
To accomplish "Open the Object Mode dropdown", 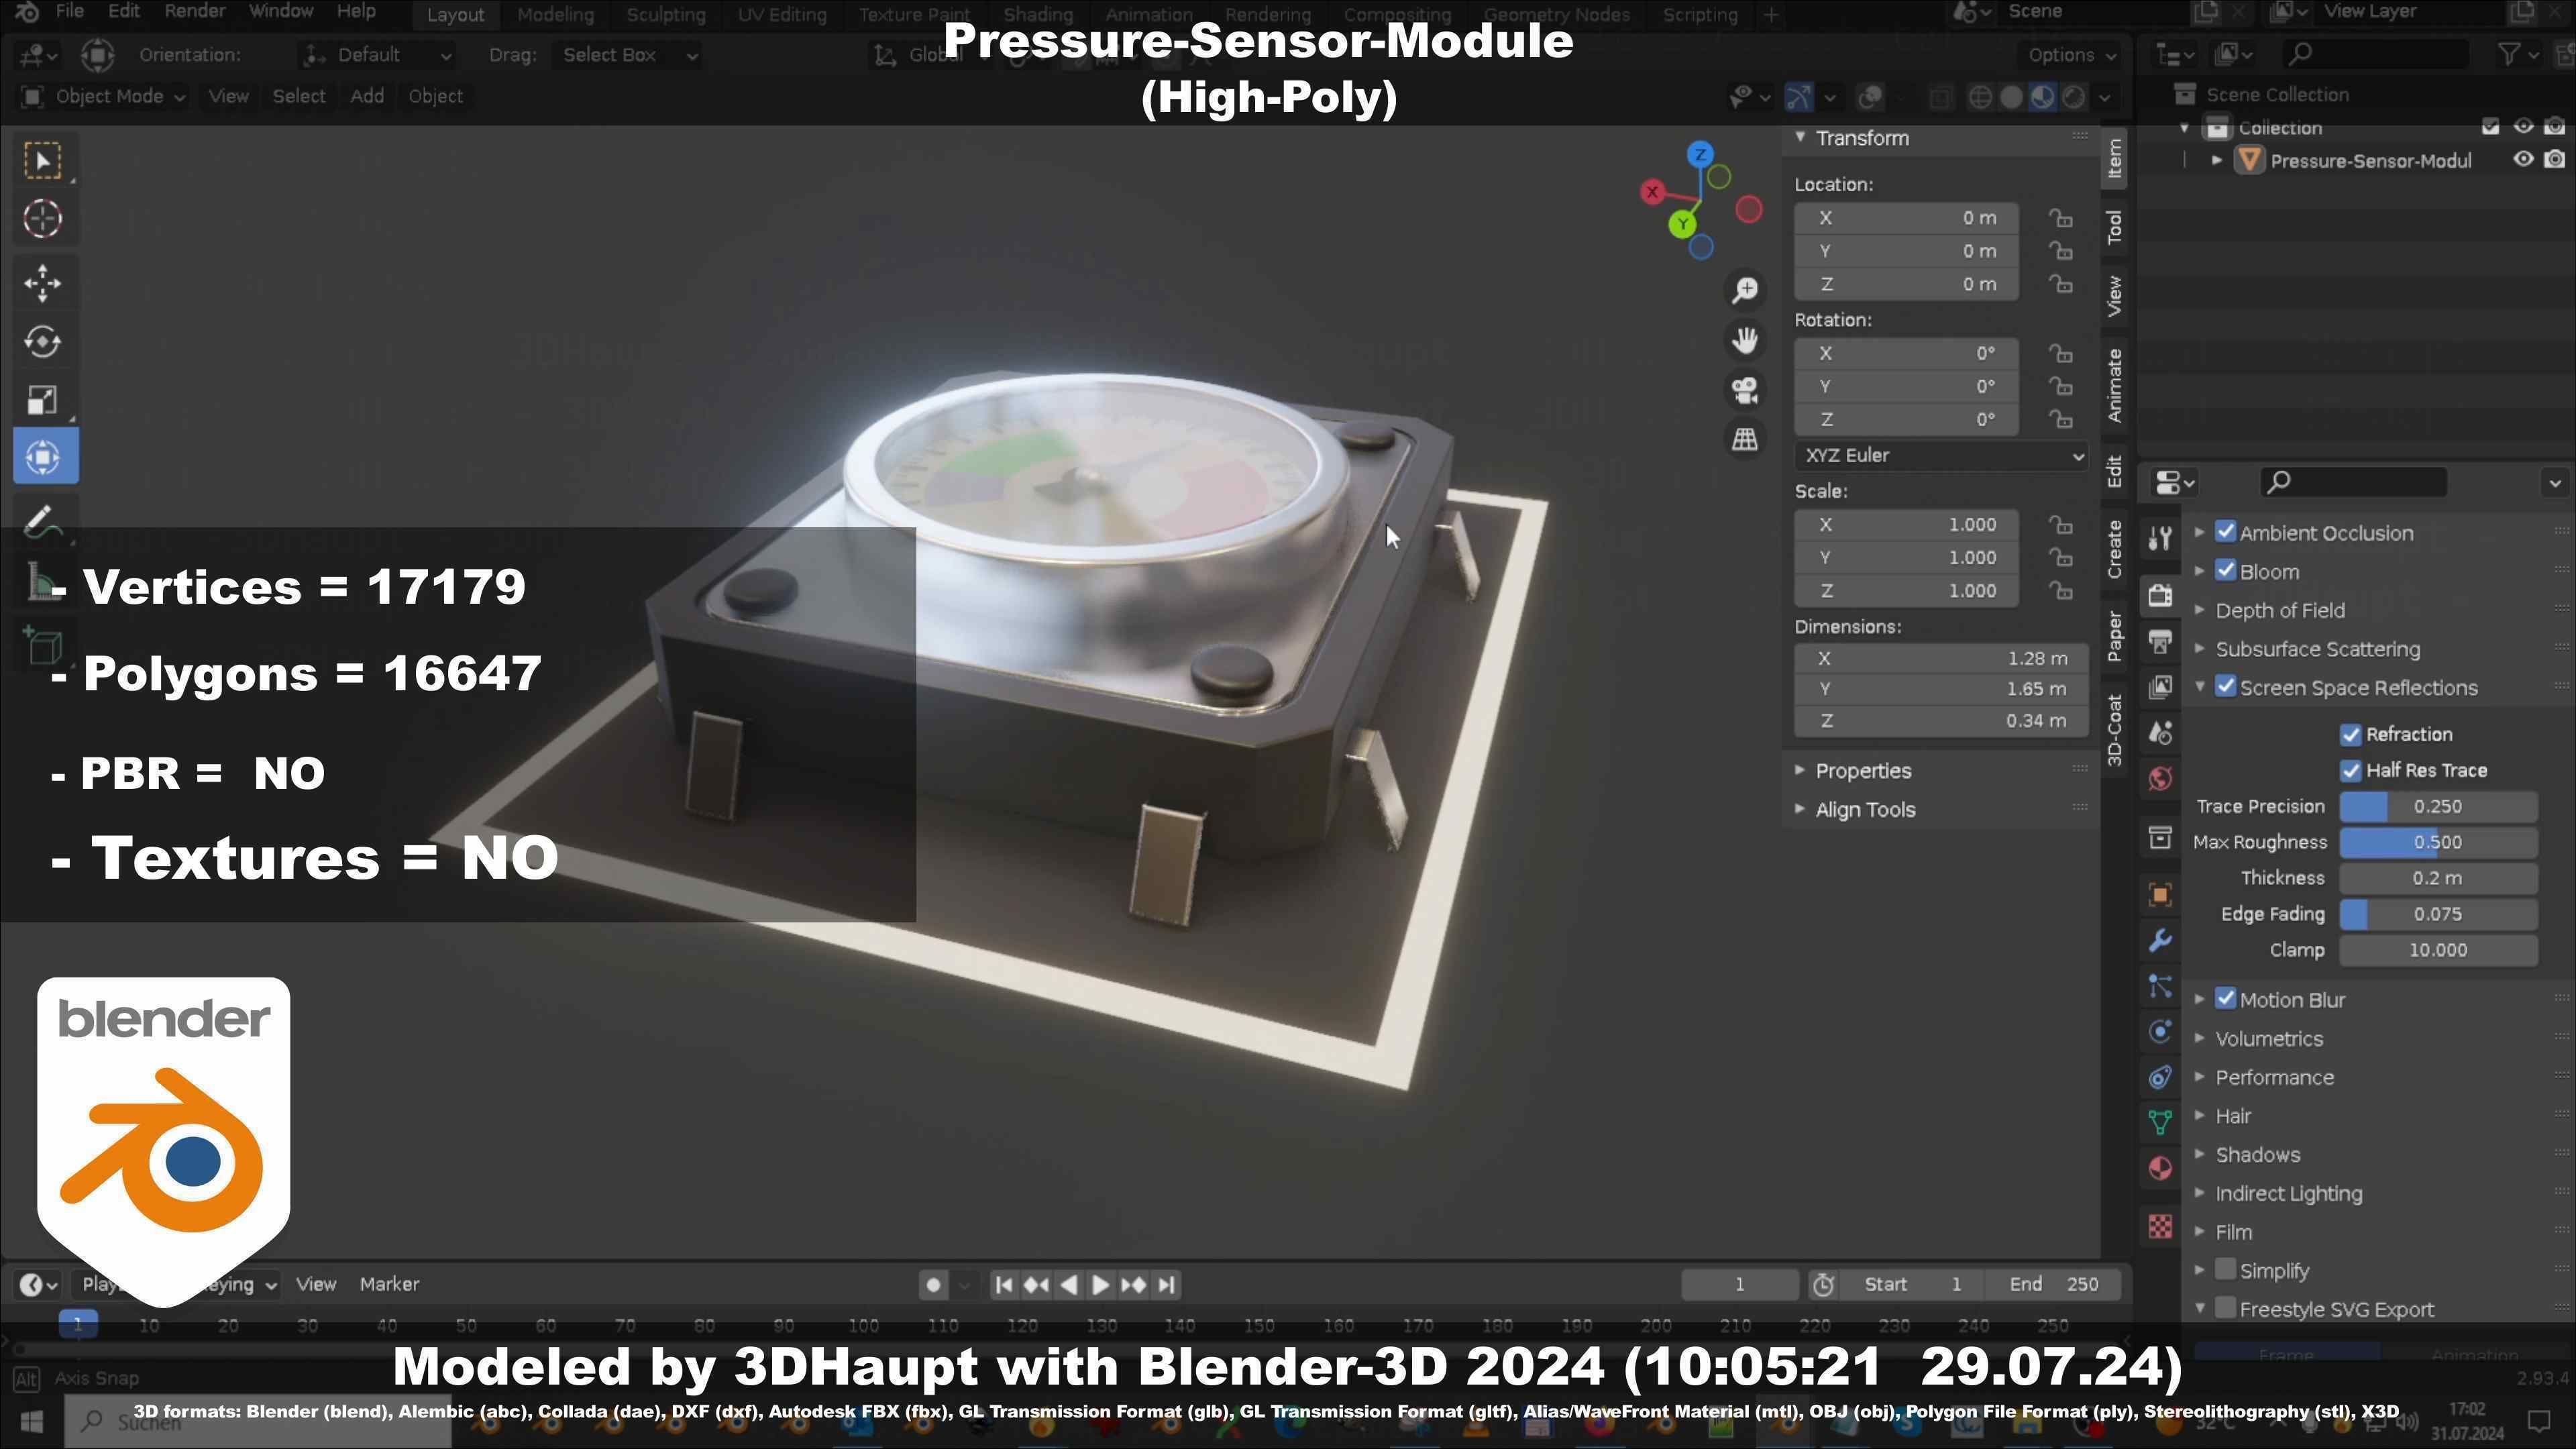I will tap(104, 96).
